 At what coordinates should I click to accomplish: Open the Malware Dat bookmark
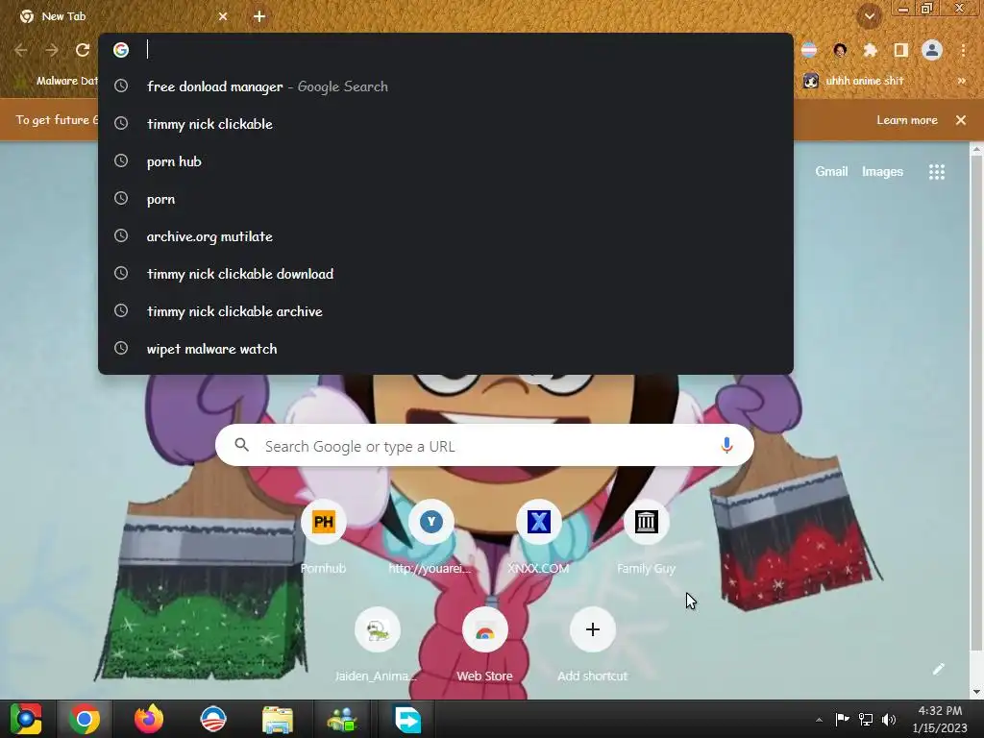58,81
